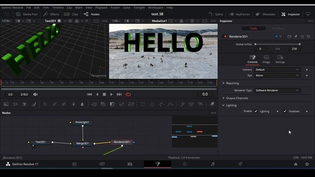Select the Rectangle mask tool
Screen dimensions: 315x177
click(143, 104)
